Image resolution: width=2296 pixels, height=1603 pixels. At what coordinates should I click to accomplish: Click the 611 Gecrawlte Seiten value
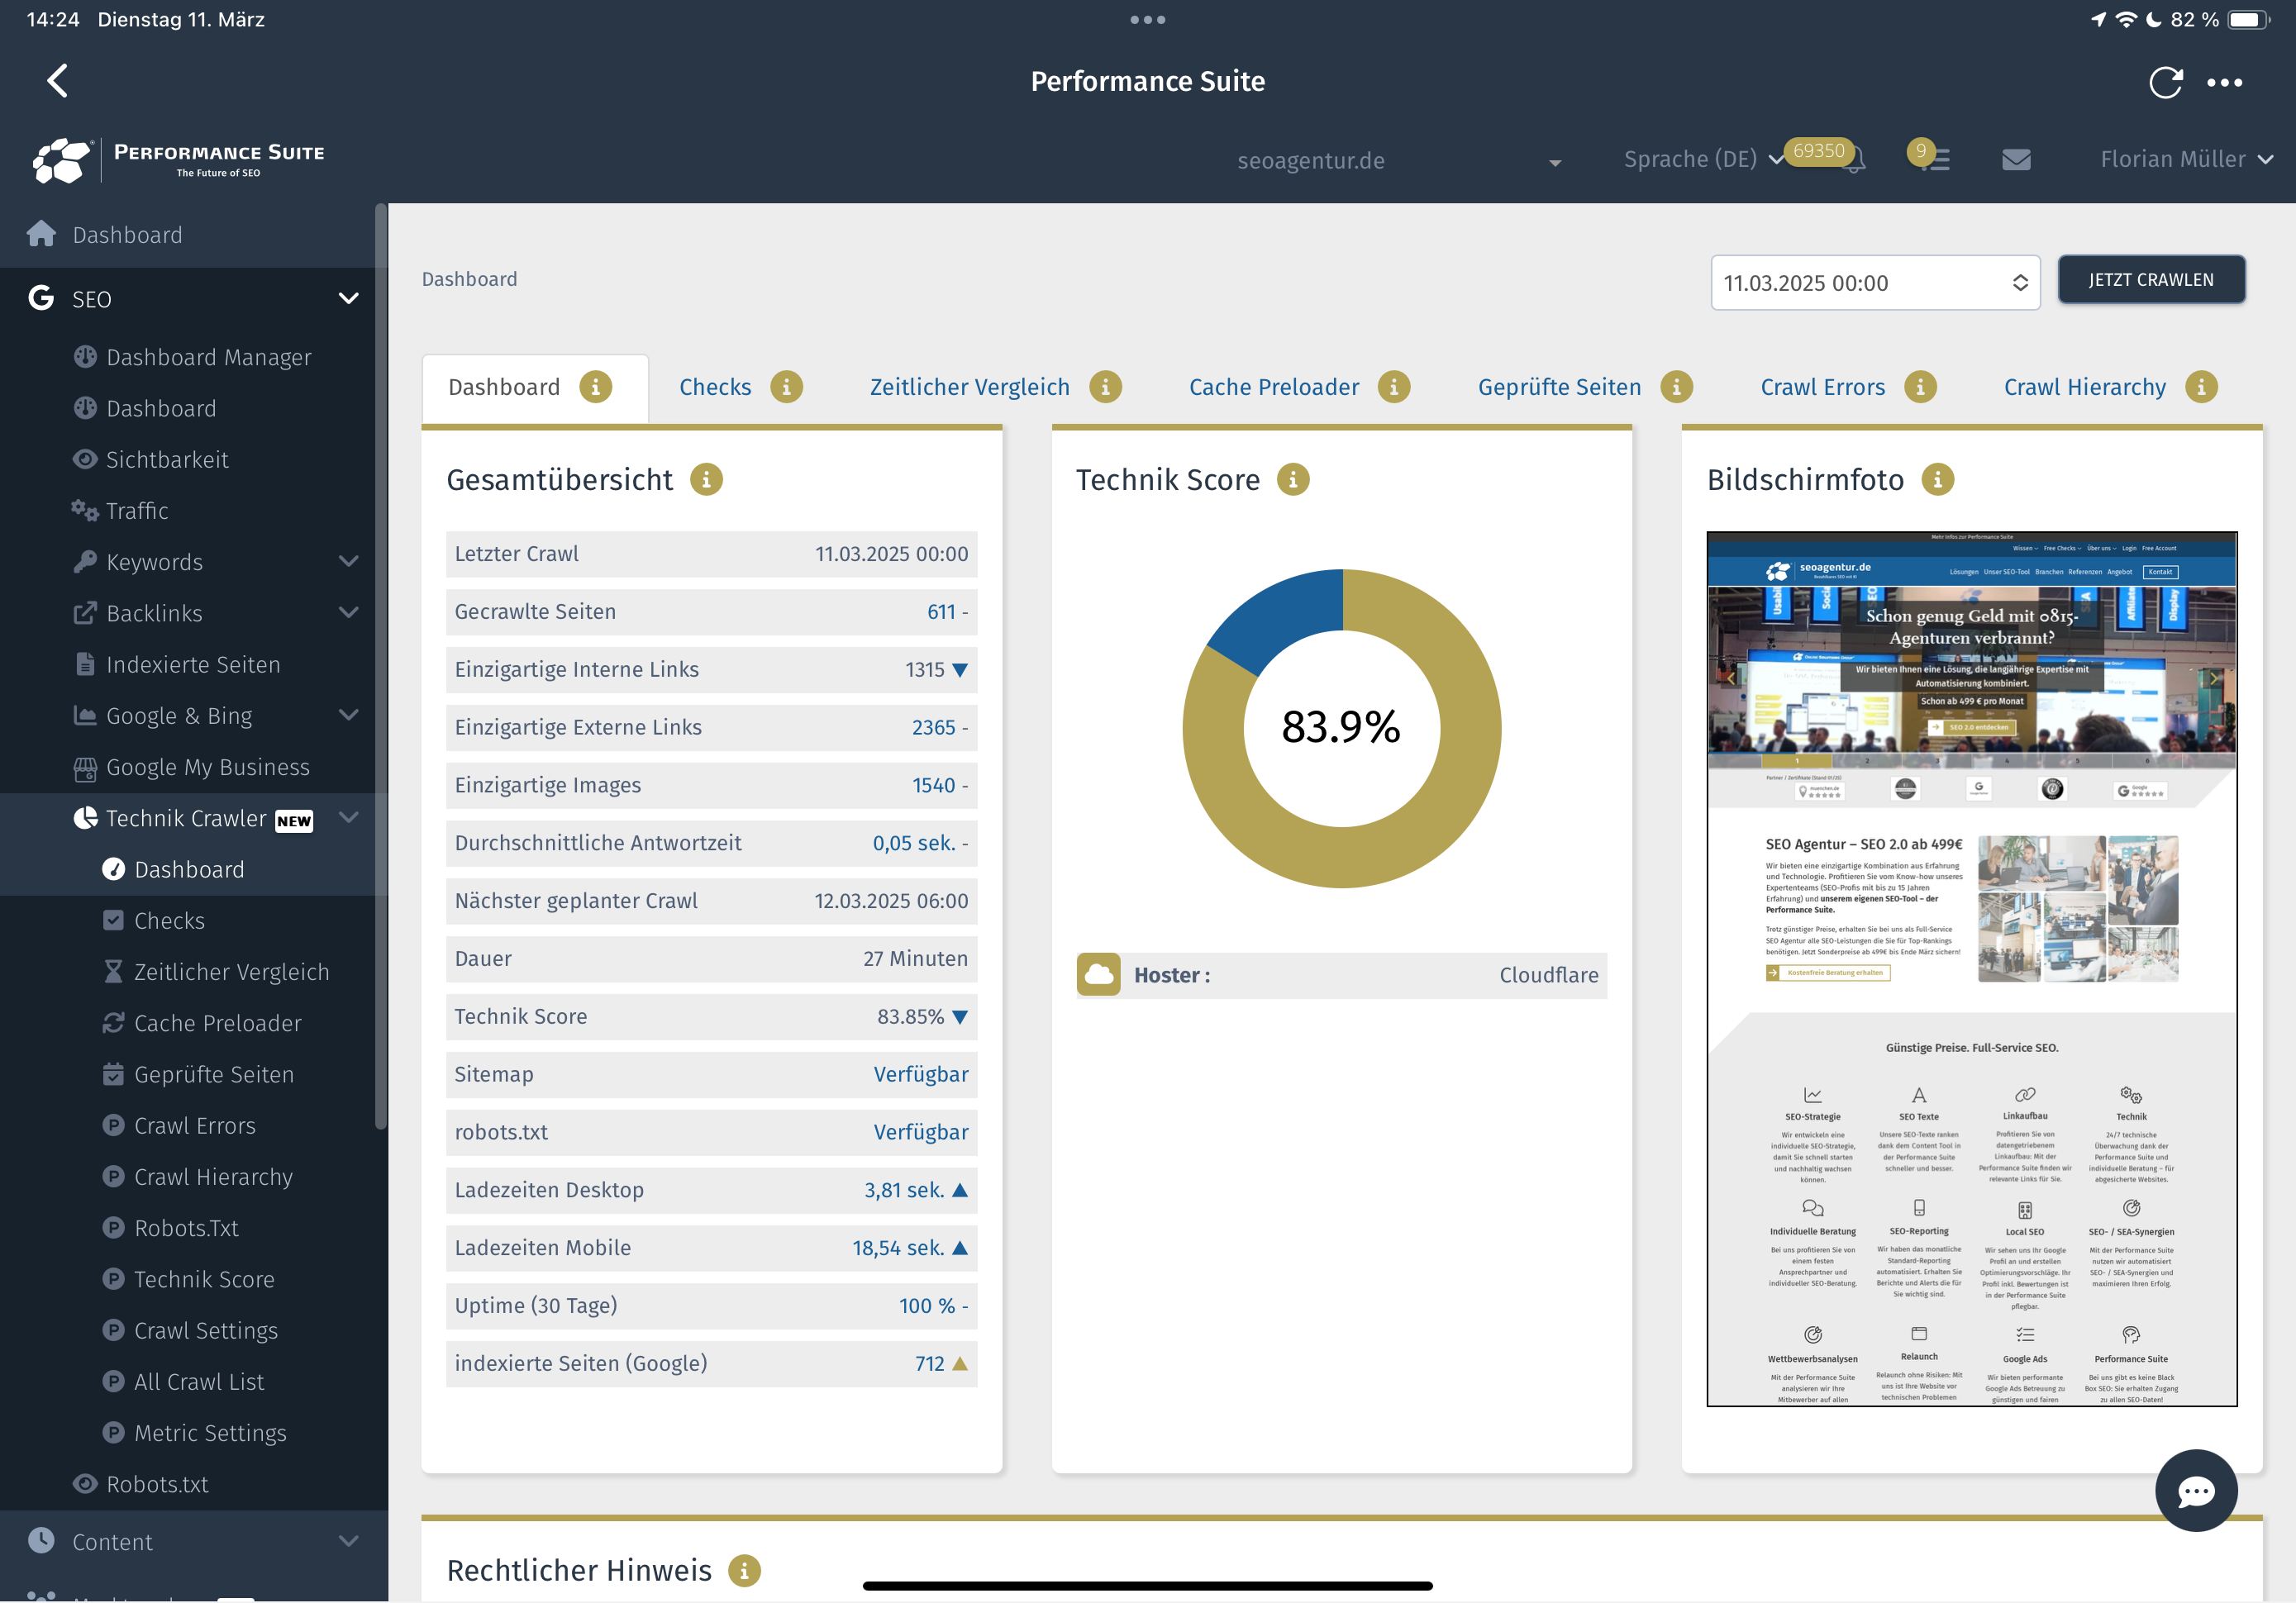[941, 612]
